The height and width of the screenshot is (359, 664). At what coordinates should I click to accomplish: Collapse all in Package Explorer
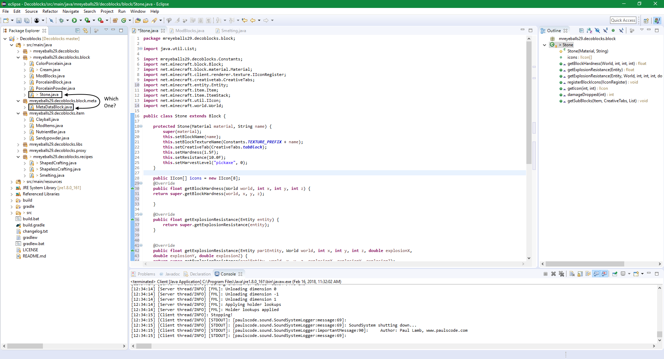77,31
